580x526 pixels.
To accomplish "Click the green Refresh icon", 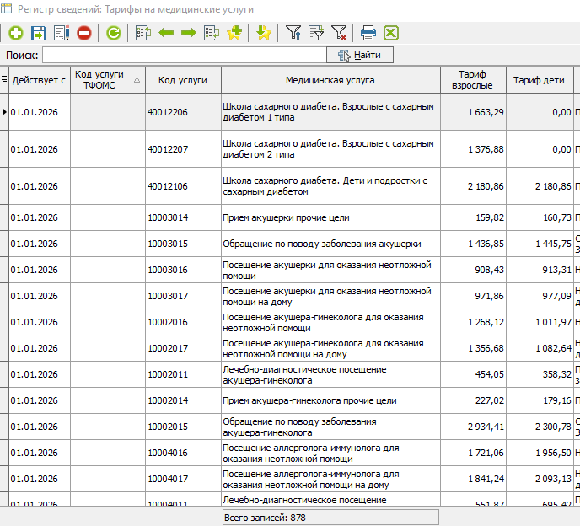I will [113, 33].
